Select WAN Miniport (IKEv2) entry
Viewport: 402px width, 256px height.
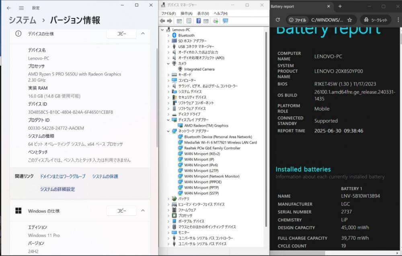pyautogui.click(x=202, y=154)
